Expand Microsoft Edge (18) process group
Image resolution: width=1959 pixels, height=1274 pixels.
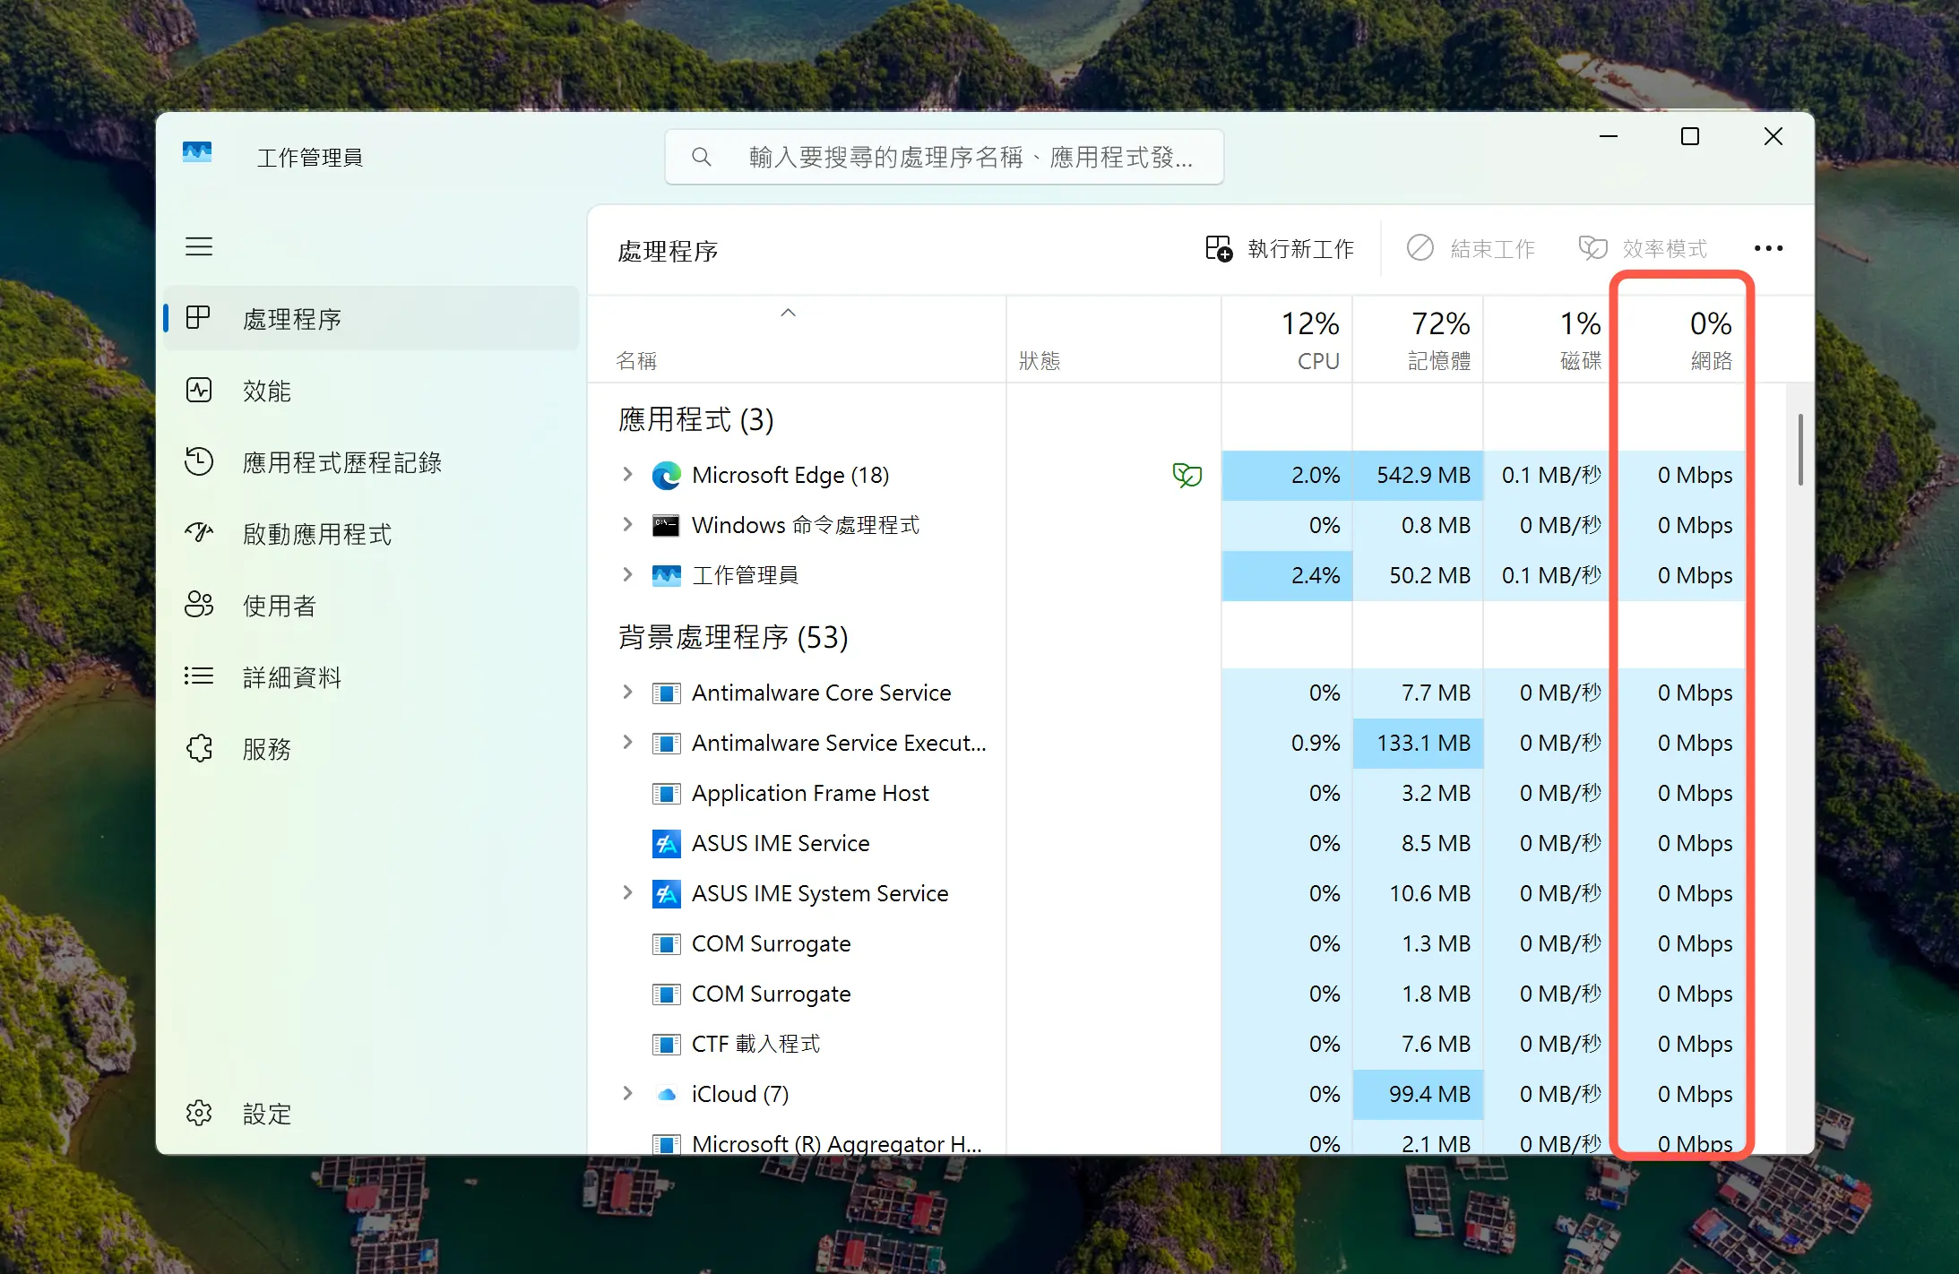point(627,474)
